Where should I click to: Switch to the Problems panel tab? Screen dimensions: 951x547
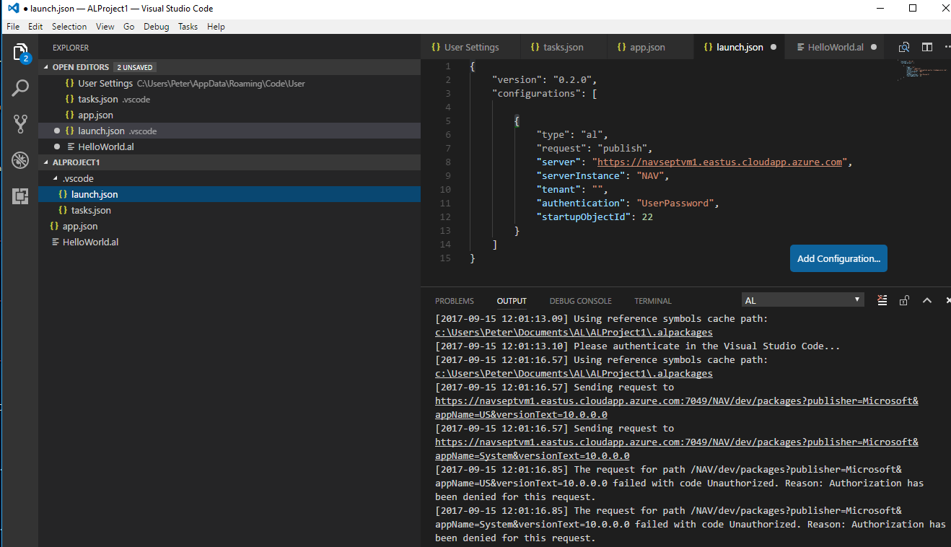click(455, 301)
